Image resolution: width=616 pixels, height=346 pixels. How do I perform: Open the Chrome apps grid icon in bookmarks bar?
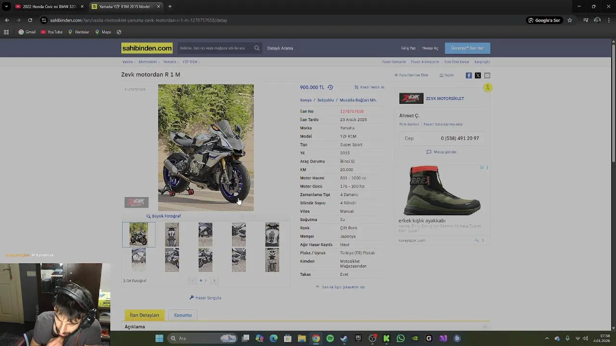tap(6, 32)
